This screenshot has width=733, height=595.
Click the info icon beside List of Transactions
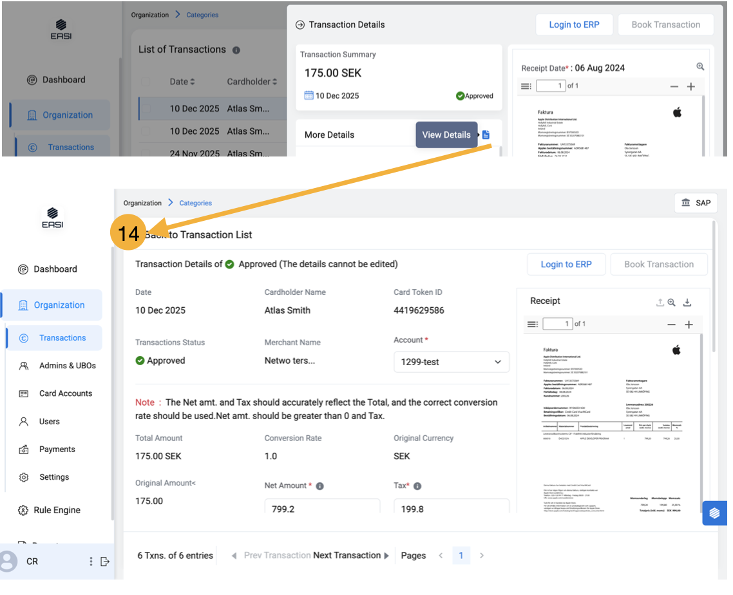[236, 50]
